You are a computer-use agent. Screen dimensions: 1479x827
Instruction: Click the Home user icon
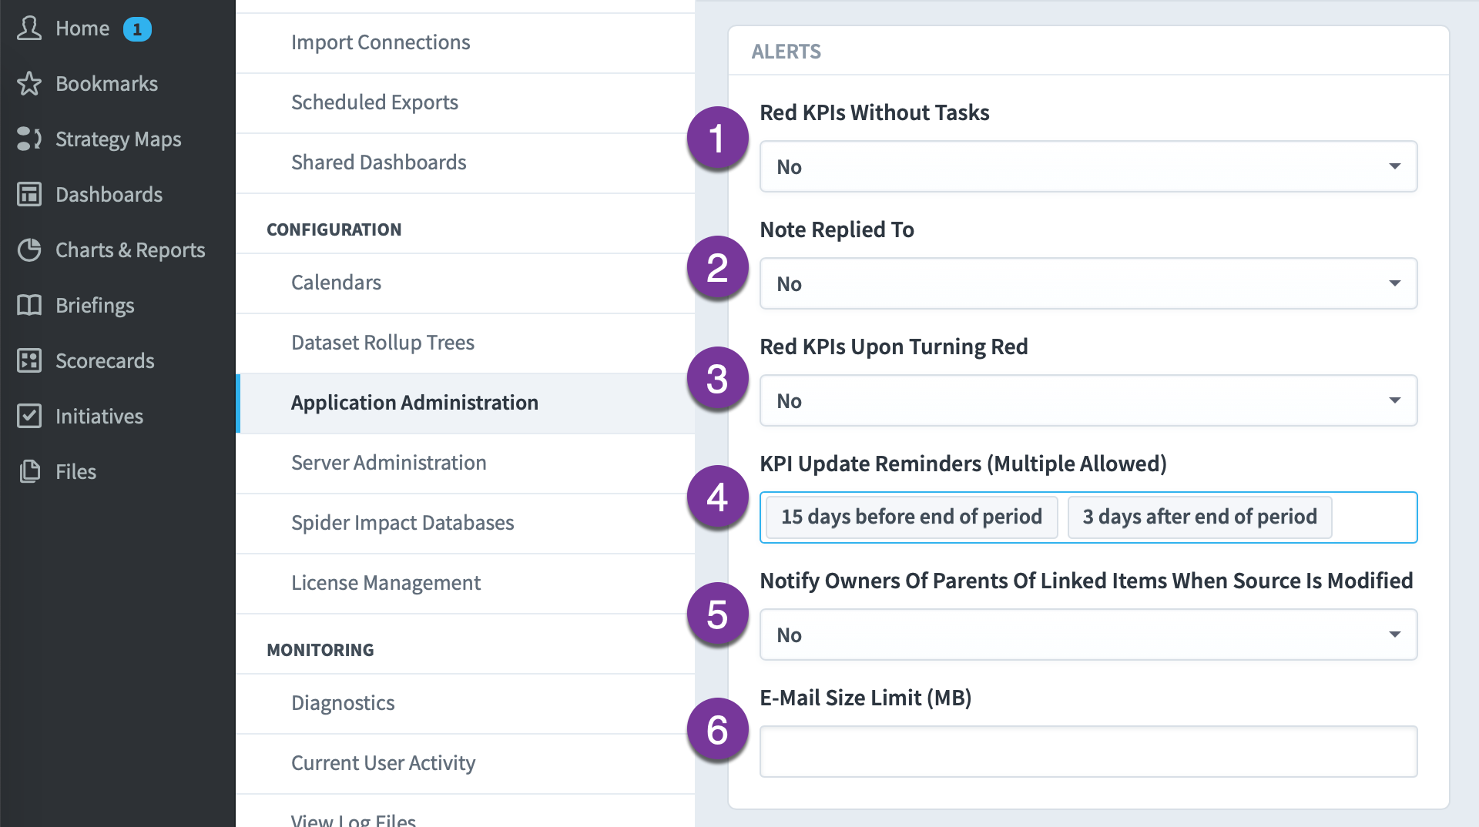[x=29, y=28]
